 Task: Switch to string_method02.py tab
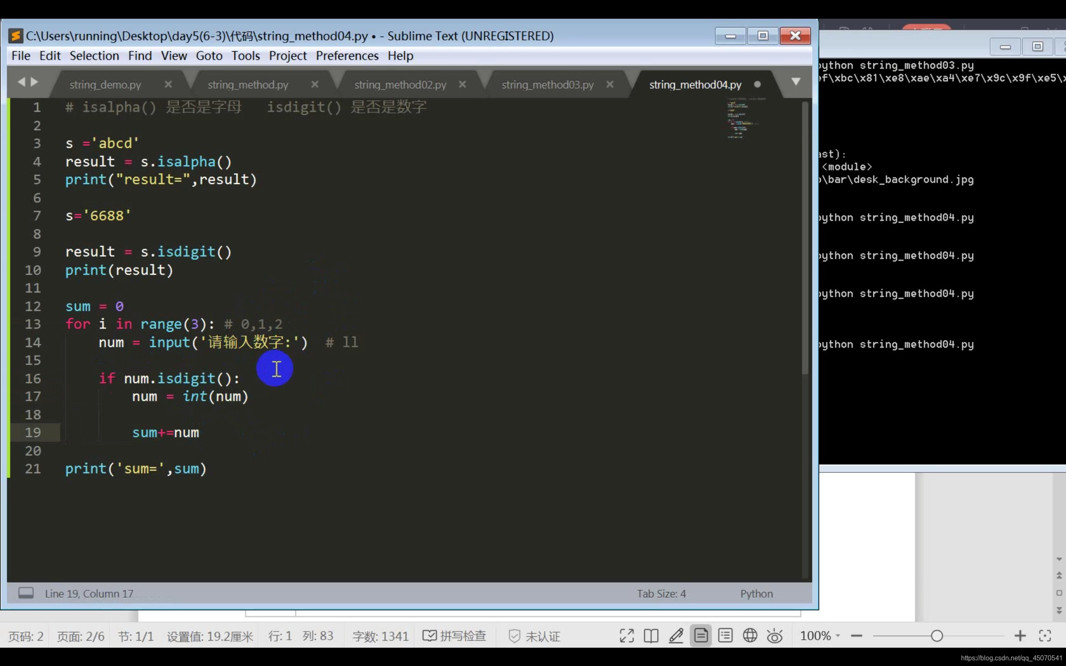click(x=400, y=84)
